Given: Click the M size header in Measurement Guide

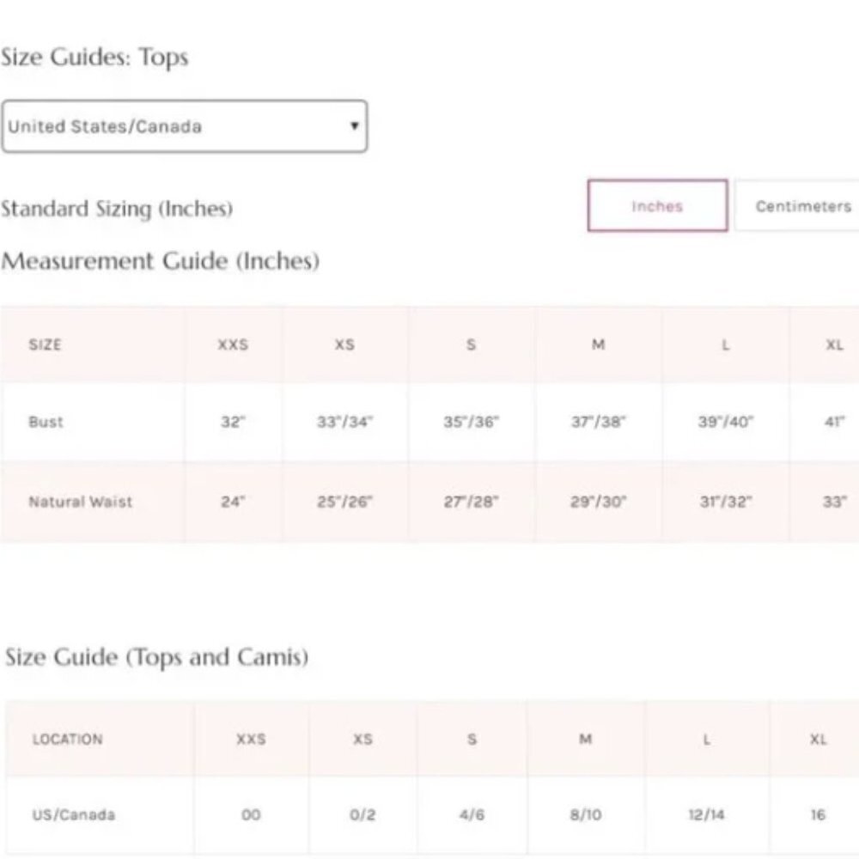Looking at the screenshot, I should [599, 344].
